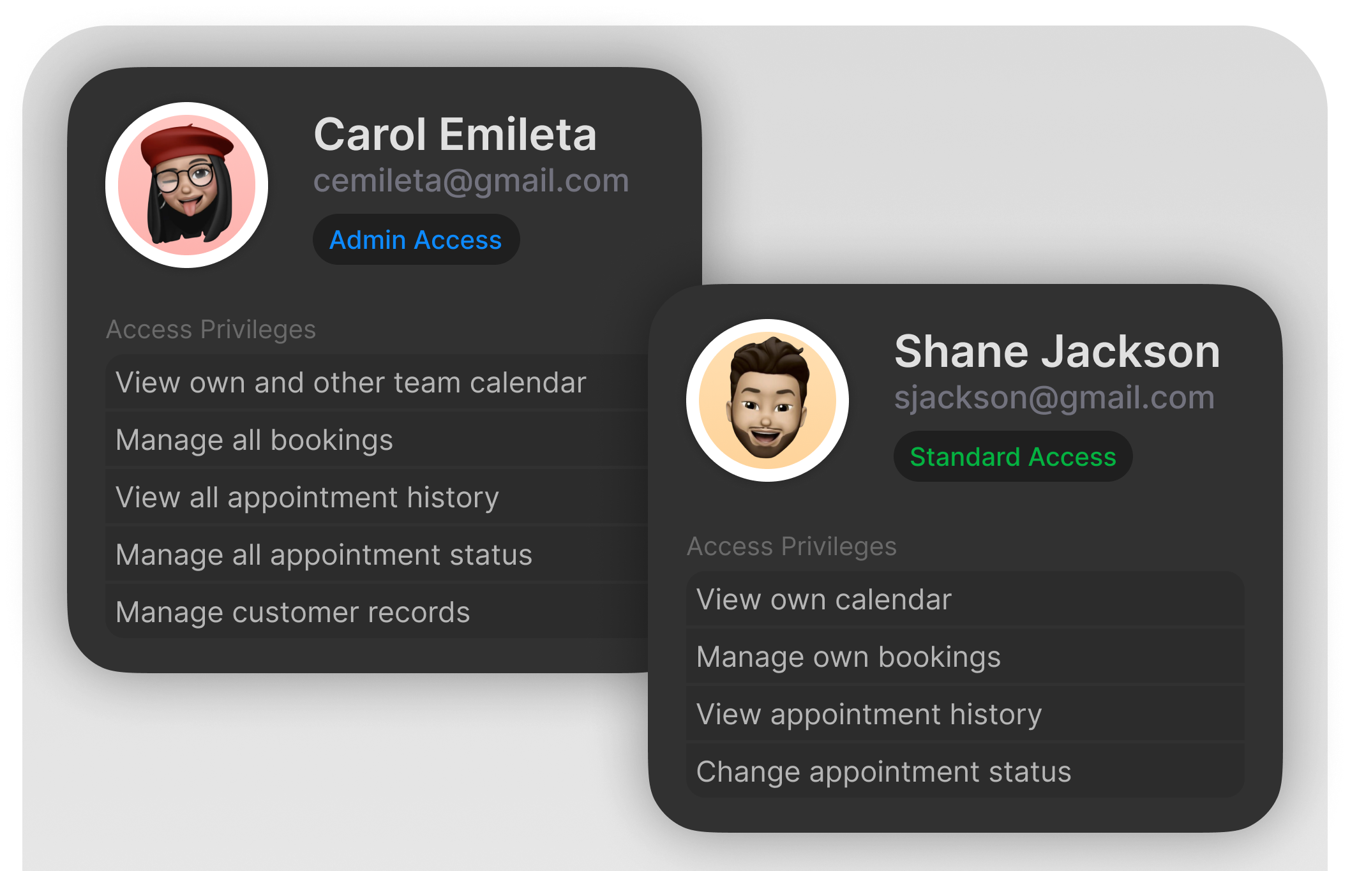
Task: Select the Shane Jackson name heading
Action: (1057, 351)
